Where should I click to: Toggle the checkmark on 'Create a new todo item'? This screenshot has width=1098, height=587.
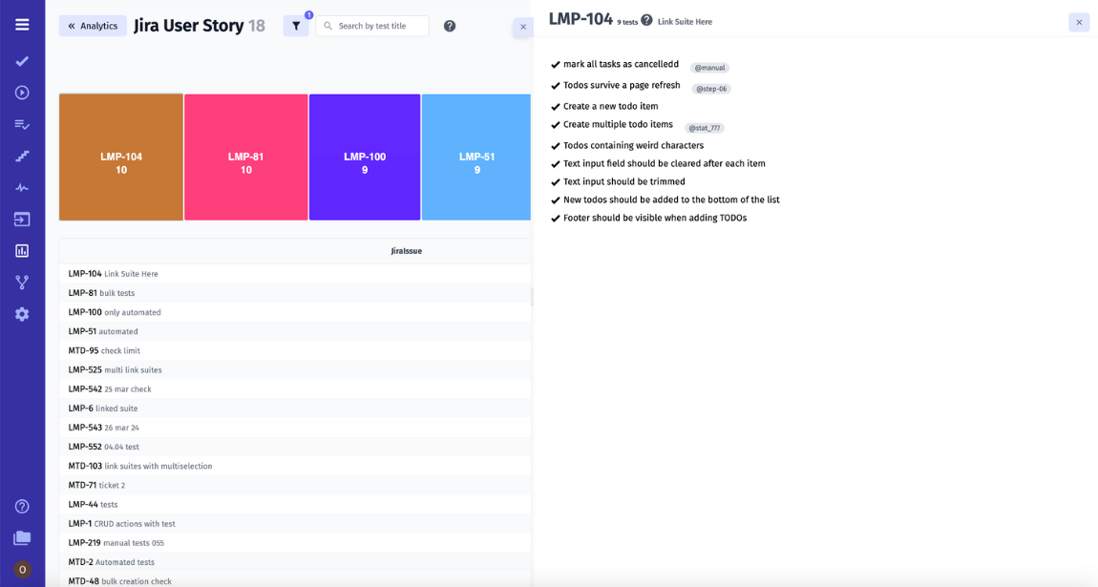(555, 106)
